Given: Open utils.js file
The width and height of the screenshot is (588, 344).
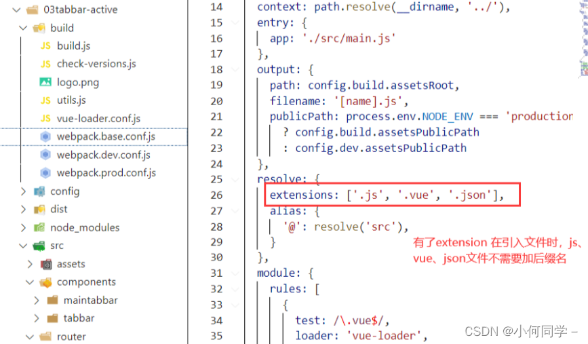Looking at the screenshot, I should (x=71, y=100).
